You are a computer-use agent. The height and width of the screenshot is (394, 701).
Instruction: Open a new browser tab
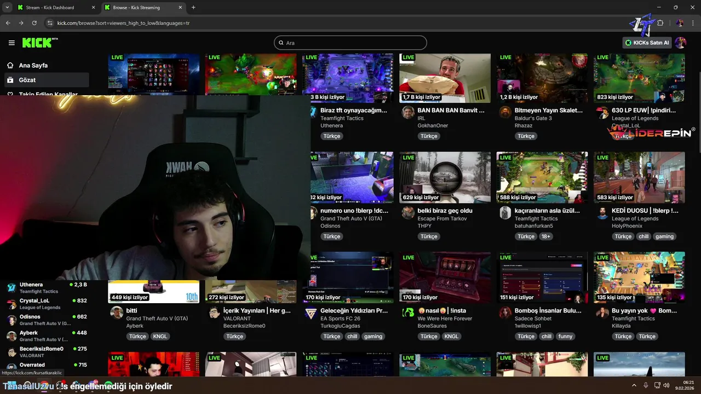click(x=193, y=8)
